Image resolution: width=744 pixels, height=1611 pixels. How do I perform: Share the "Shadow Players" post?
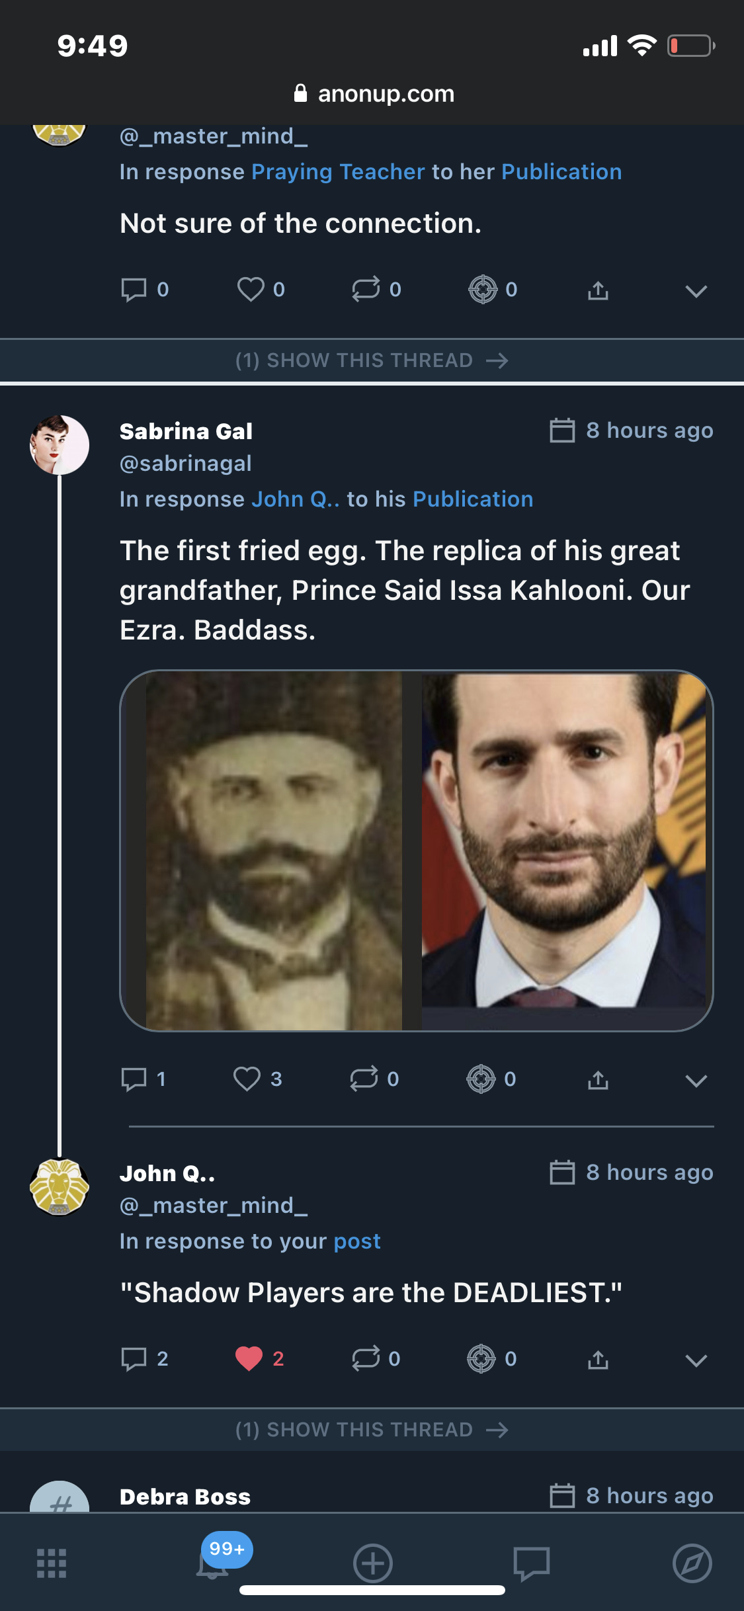(598, 1360)
